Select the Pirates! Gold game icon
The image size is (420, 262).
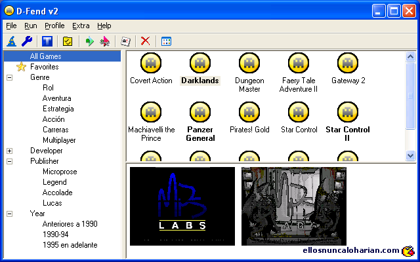249,112
